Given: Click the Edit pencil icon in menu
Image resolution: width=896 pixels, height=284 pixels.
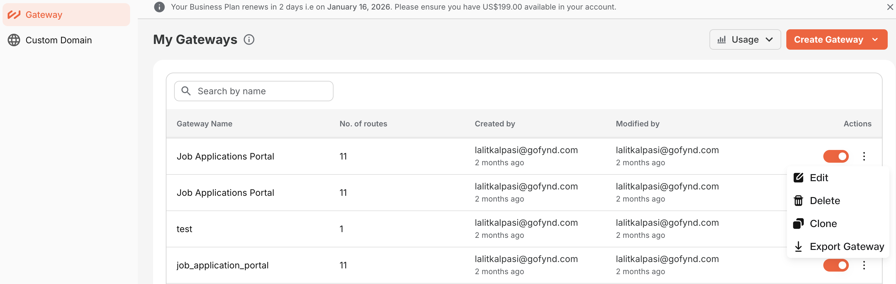Looking at the screenshot, I should (798, 178).
